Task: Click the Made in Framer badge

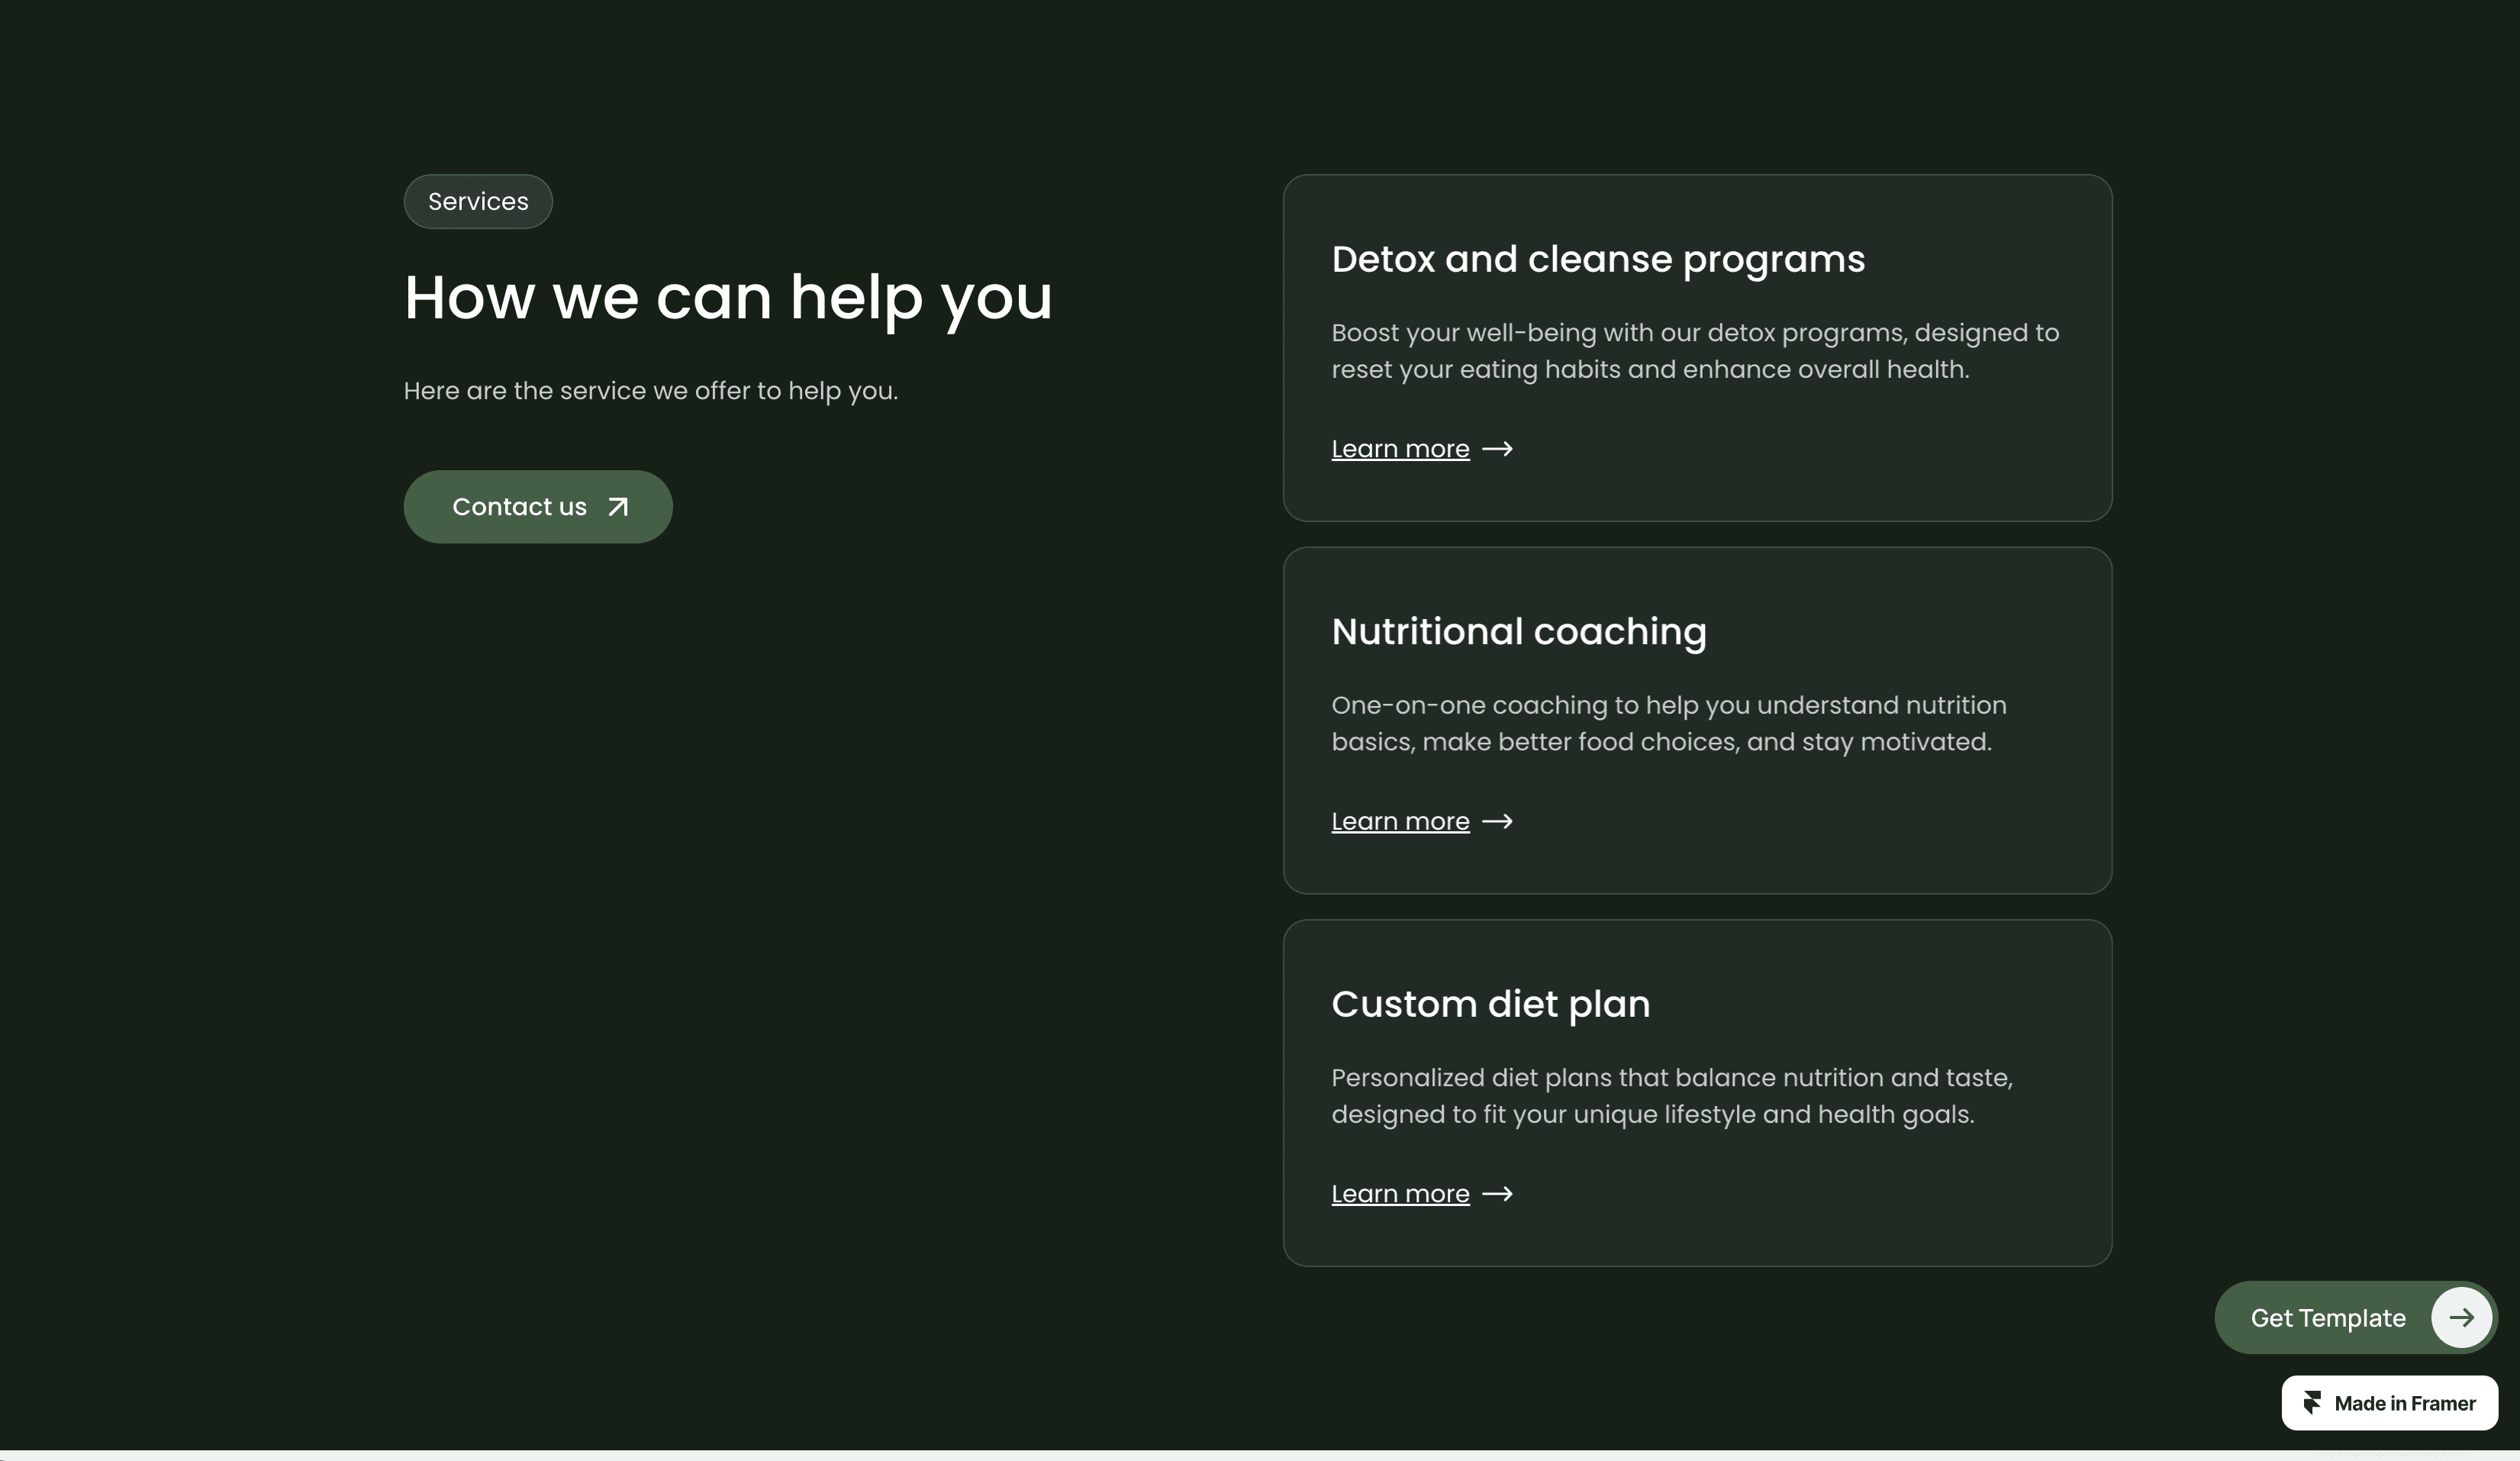Action: pos(2403,1403)
